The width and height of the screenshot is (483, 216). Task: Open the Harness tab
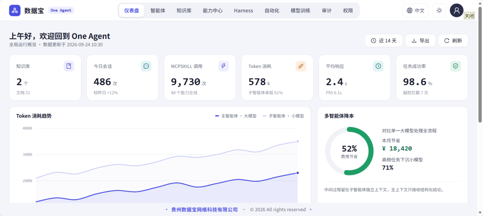pyautogui.click(x=243, y=10)
